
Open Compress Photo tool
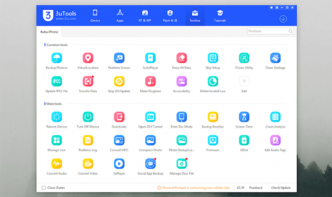[x=150, y=140]
